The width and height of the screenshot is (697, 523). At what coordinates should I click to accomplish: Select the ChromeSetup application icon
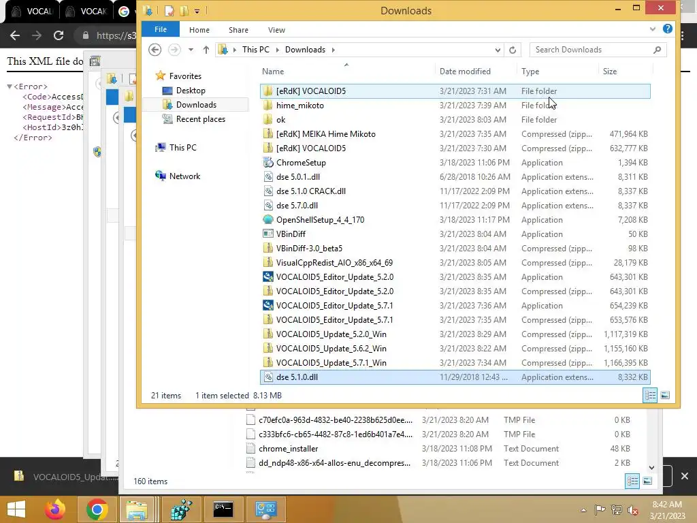(268, 162)
